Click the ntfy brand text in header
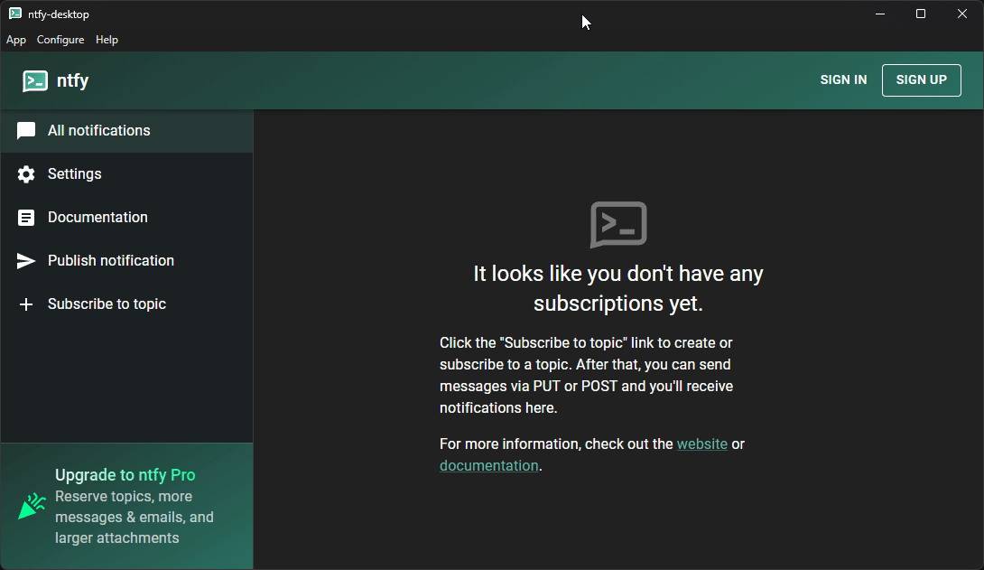Screen dimensions: 984x570 tap(73, 80)
